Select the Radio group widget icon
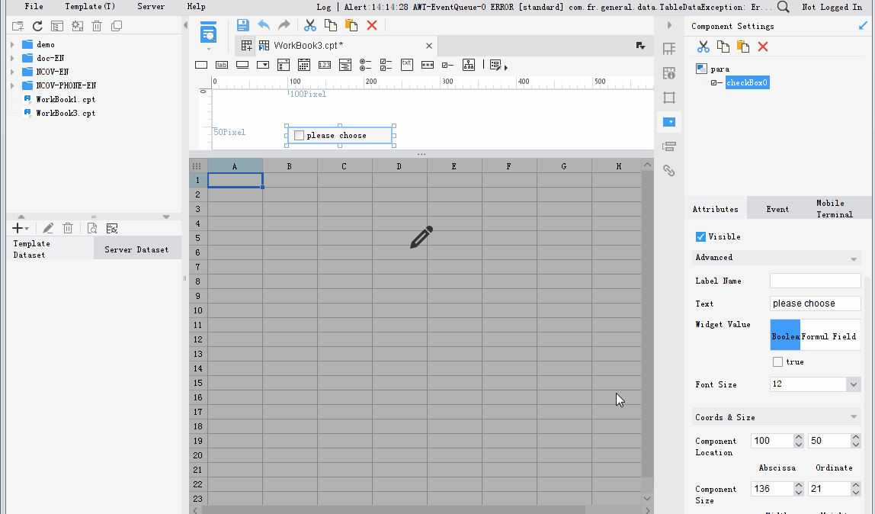The image size is (875, 514). click(365, 65)
